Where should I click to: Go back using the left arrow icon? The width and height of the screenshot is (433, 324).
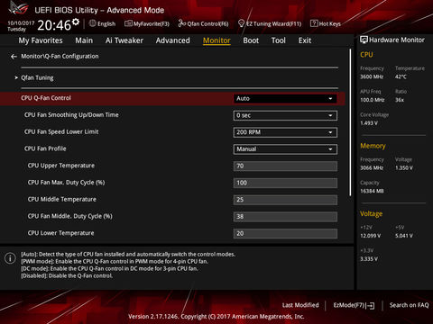click(x=14, y=57)
